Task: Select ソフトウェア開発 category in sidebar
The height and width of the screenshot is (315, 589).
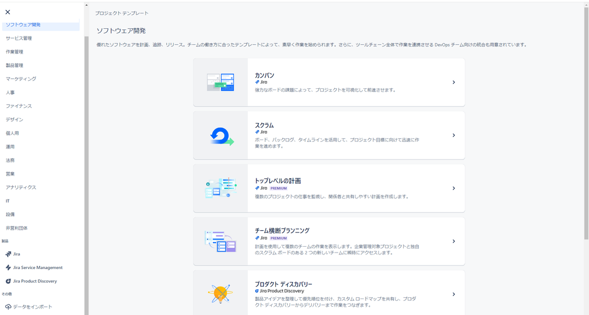Action: [x=41, y=25]
